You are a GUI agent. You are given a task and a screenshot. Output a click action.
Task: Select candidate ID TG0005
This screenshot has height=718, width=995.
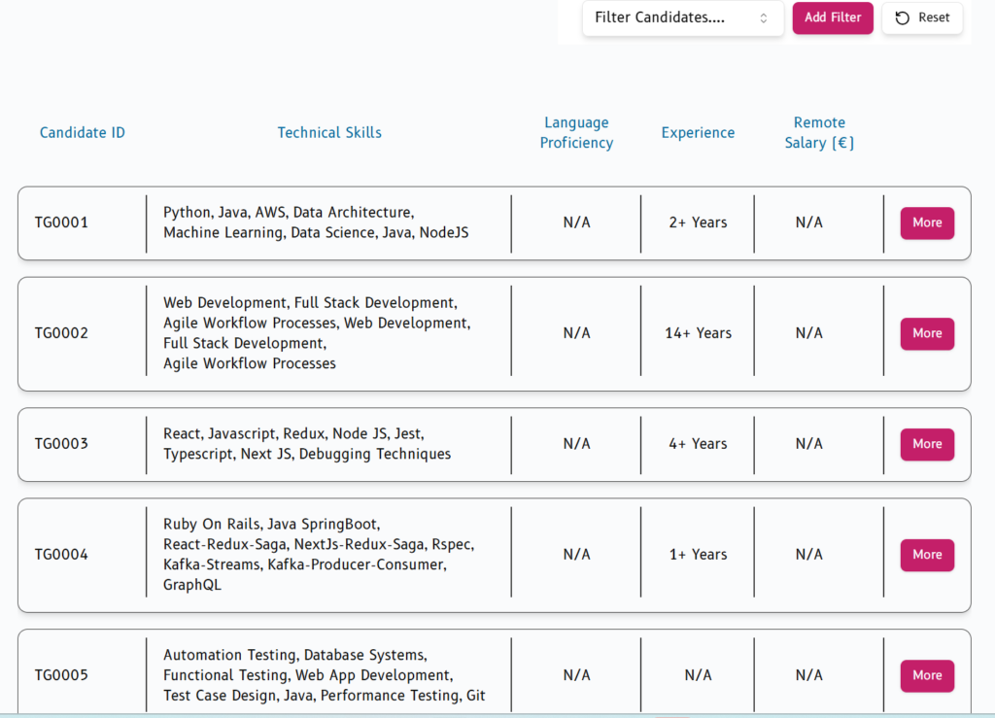[61, 675]
